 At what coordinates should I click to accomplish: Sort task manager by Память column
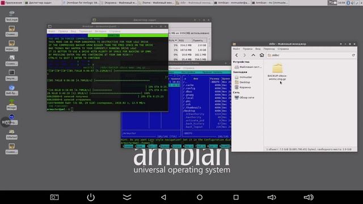(x=199, y=40)
